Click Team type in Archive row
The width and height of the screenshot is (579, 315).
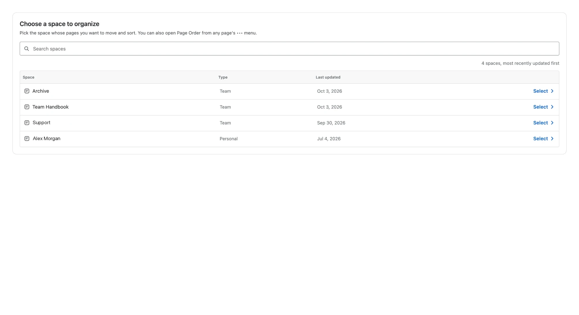(225, 91)
